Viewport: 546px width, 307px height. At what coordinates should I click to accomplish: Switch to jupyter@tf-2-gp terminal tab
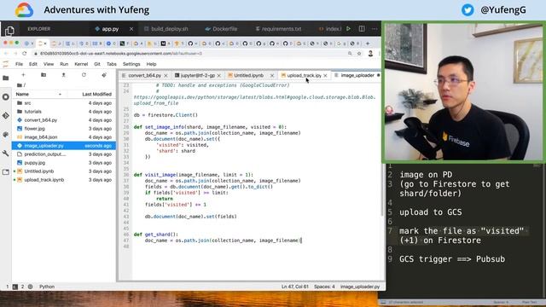(x=198, y=76)
